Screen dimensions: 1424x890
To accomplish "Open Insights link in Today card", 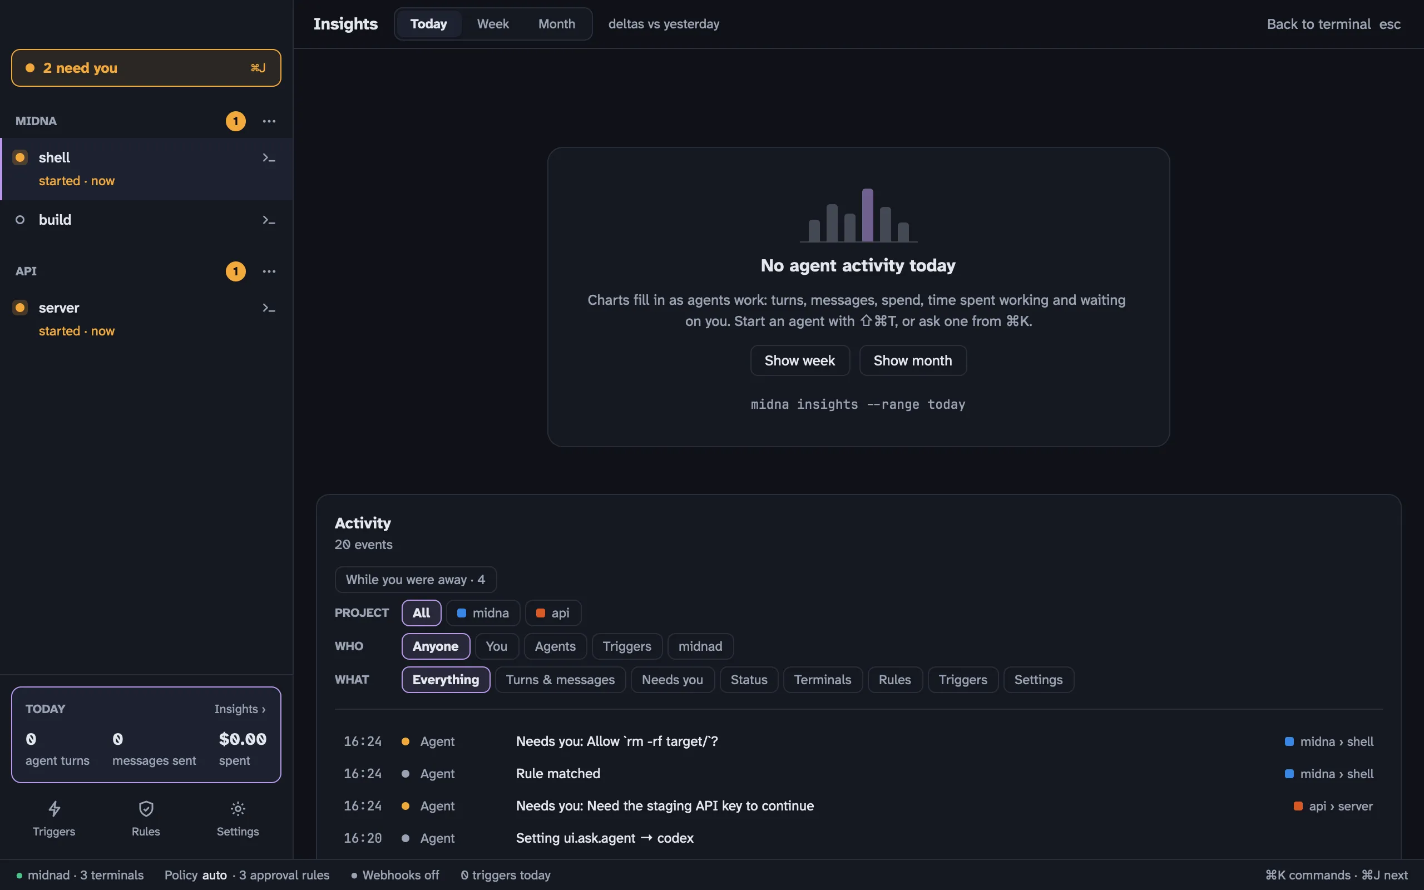I will tap(240, 709).
